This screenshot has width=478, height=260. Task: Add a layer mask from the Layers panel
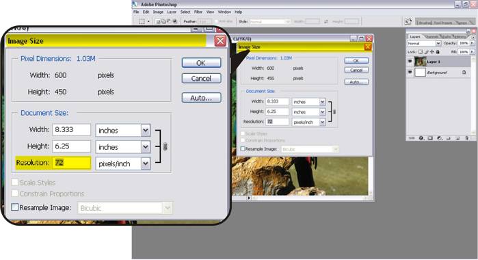point(430,138)
